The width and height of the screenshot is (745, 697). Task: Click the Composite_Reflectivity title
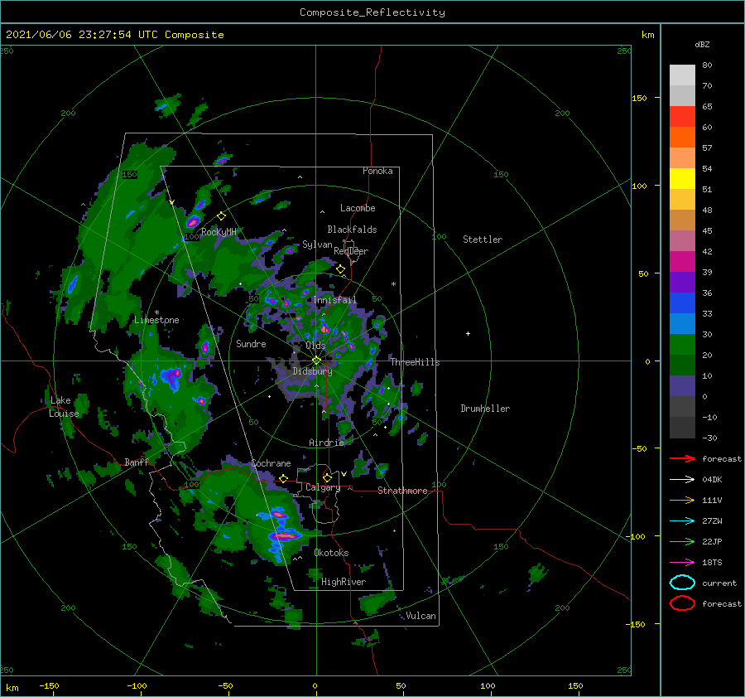tap(372, 12)
